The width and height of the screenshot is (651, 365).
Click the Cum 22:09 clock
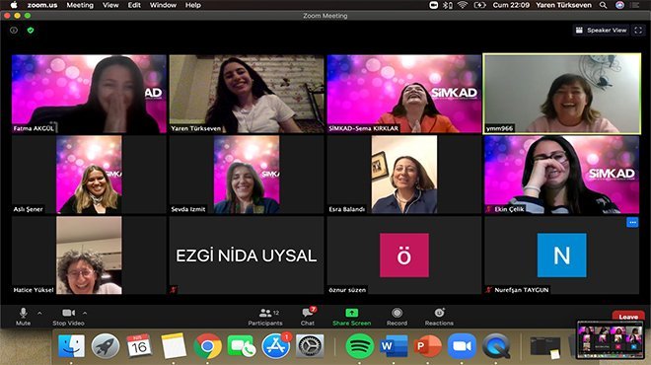511,5
